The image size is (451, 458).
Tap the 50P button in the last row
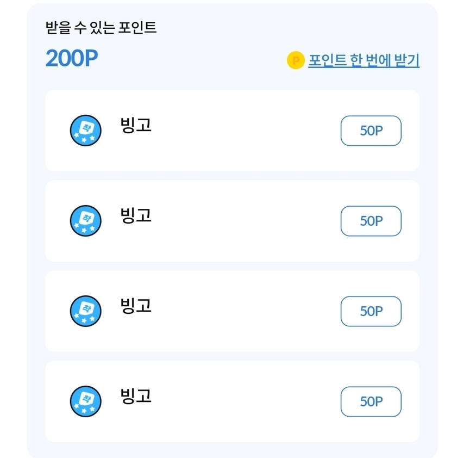(371, 402)
